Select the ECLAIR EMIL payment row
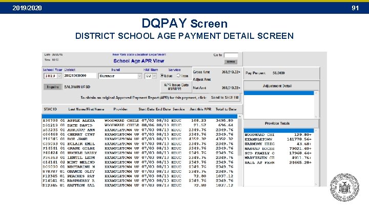Screen dimensions: 369x207 coord(138,144)
